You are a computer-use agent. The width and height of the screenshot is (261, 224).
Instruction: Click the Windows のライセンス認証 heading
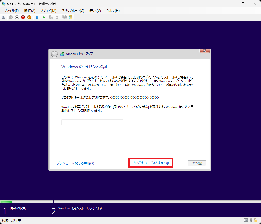(84, 67)
